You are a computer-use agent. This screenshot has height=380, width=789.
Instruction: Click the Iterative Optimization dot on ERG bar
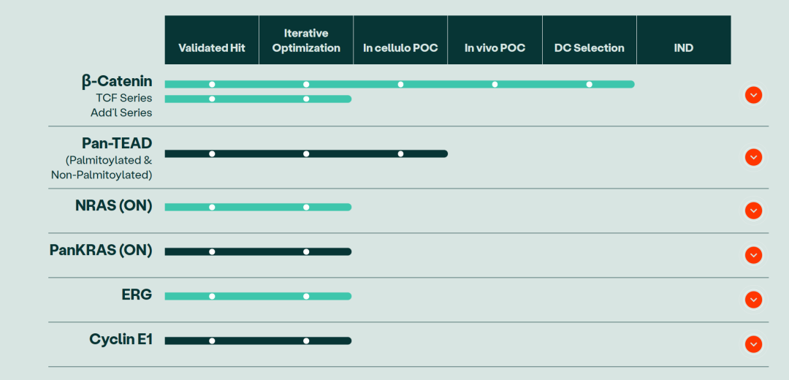click(306, 296)
